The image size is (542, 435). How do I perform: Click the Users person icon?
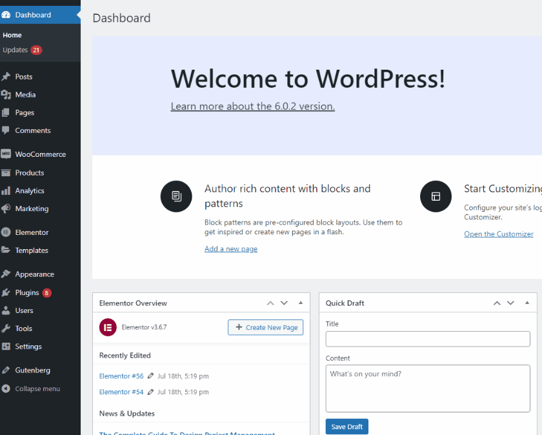(x=6, y=310)
